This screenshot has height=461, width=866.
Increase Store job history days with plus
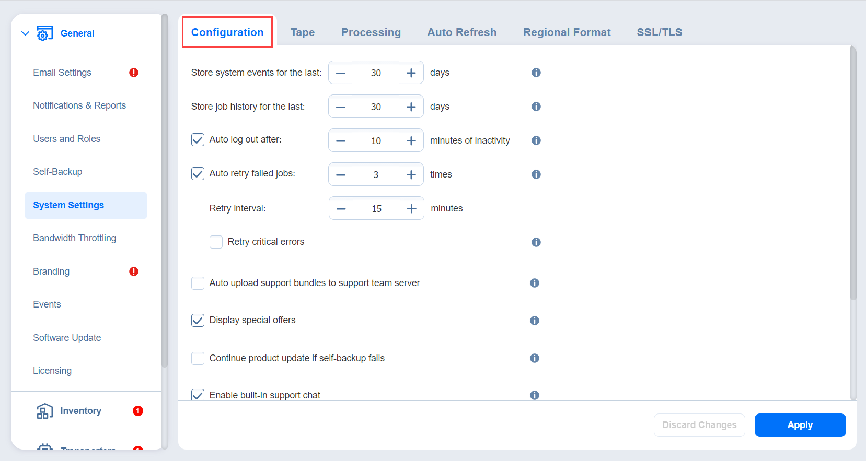(411, 107)
